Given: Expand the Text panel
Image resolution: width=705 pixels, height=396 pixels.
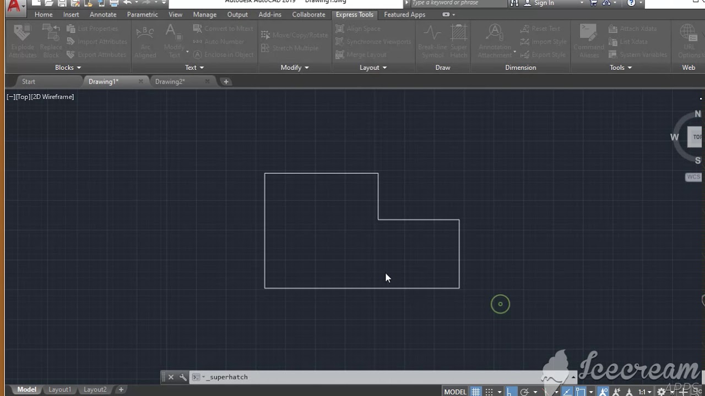Looking at the screenshot, I should click(194, 68).
